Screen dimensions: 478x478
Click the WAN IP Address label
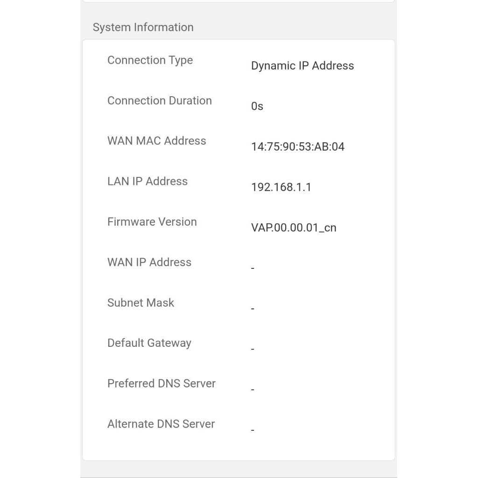point(149,262)
